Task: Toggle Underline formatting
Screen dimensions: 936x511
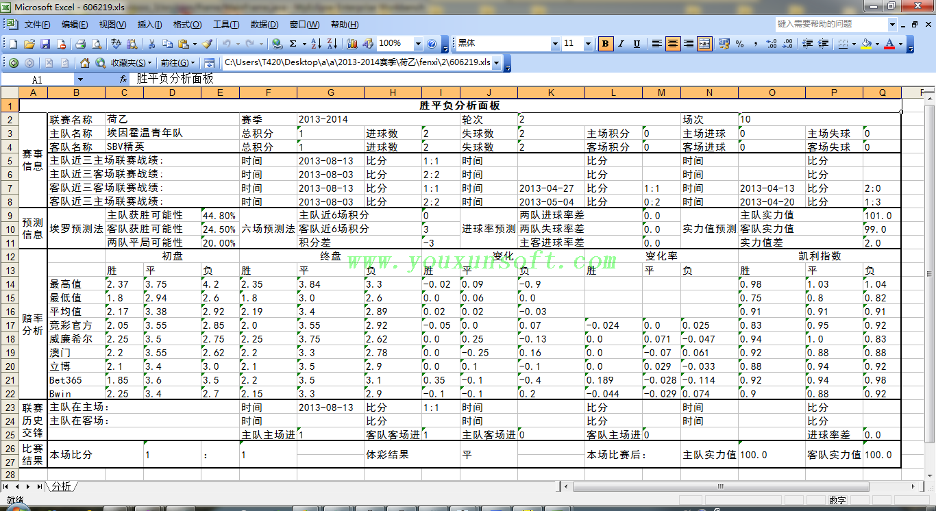Action: pos(637,44)
